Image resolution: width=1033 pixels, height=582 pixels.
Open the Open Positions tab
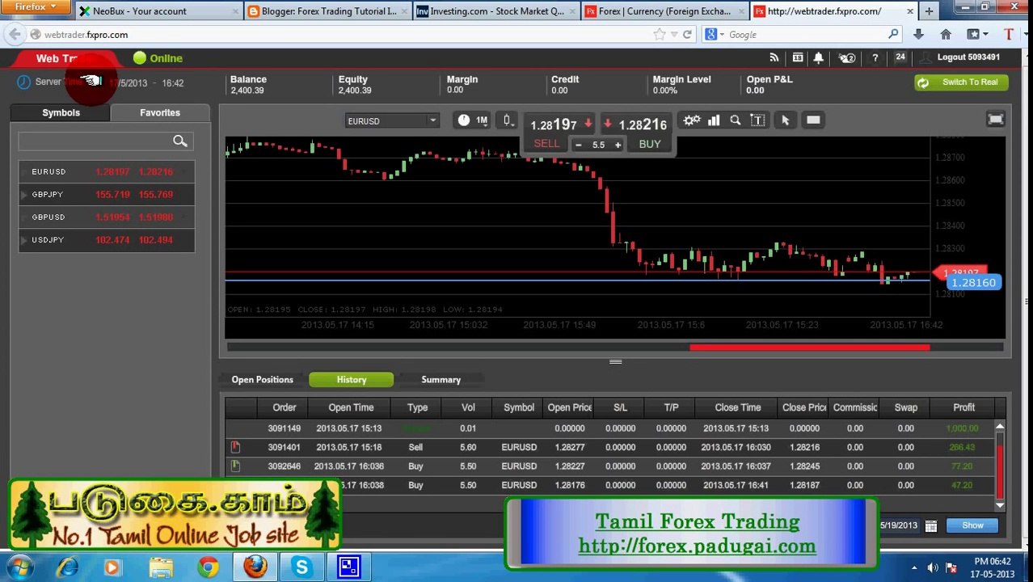(x=262, y=380)
